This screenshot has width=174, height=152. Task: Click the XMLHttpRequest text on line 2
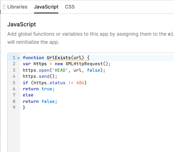[84, 64]
